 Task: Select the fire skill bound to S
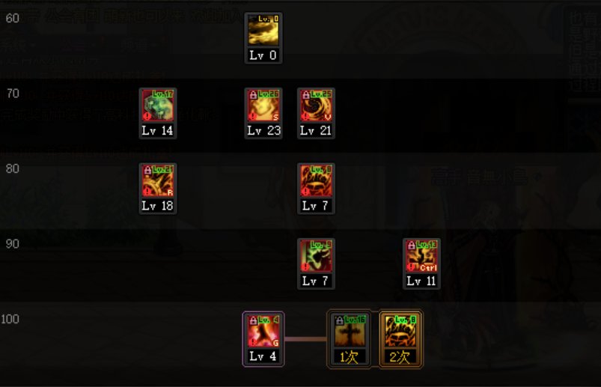click(263, 106)
